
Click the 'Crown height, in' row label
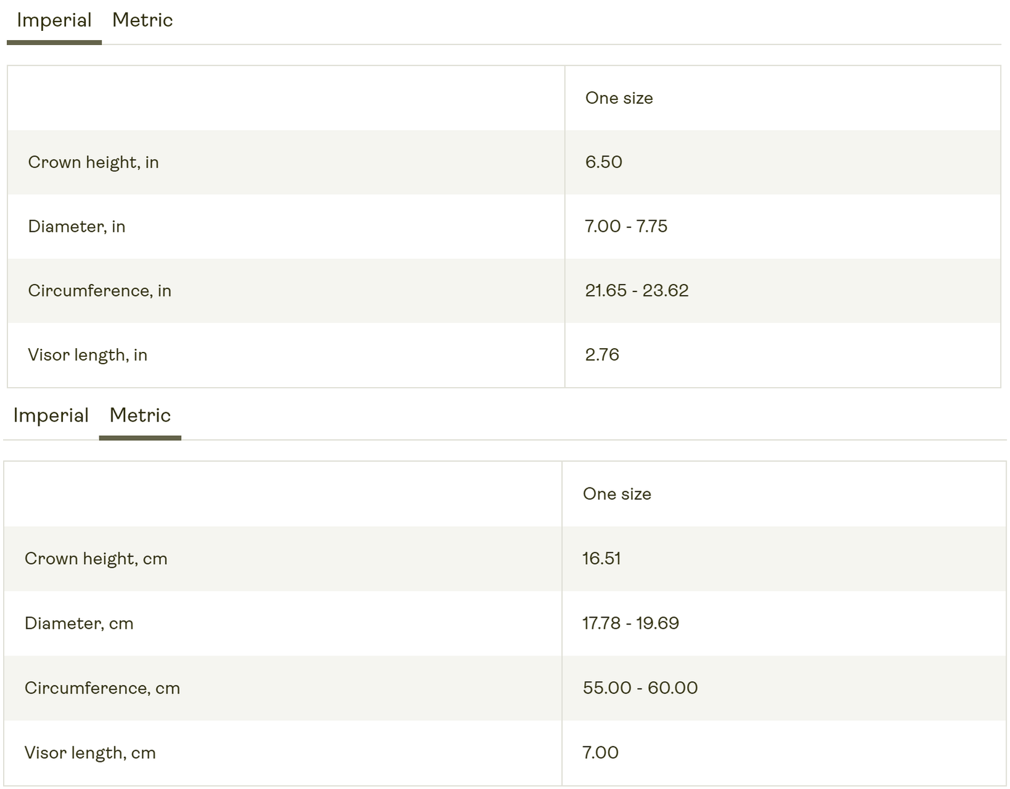tap(94, 162)
